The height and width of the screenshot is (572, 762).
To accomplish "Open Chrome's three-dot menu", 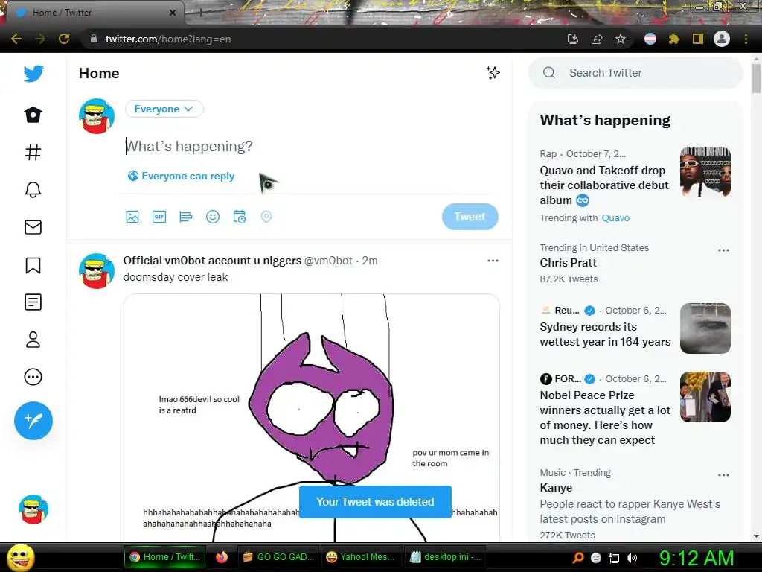I will 746,39.
